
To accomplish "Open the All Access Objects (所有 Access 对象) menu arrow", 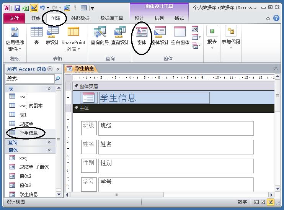I will [x=50, y=69].
